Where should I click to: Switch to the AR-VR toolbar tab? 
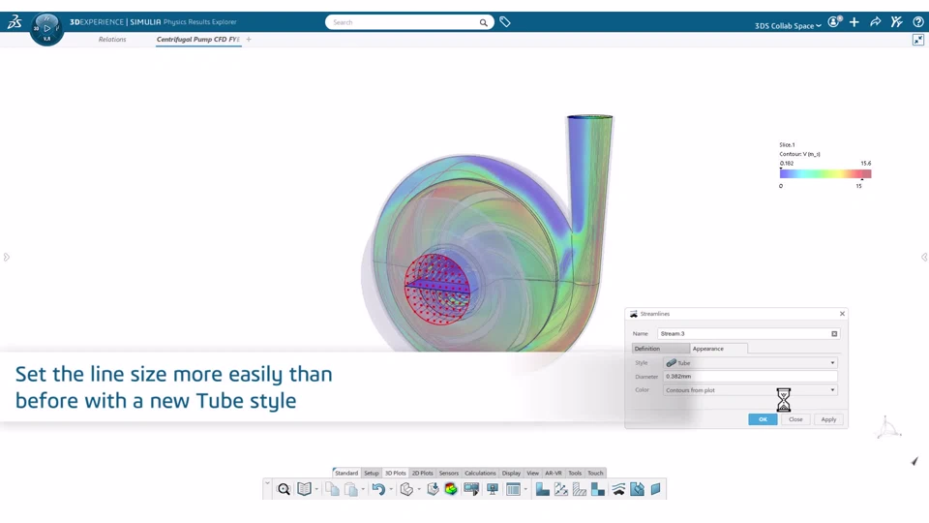[x=554, y=474]
